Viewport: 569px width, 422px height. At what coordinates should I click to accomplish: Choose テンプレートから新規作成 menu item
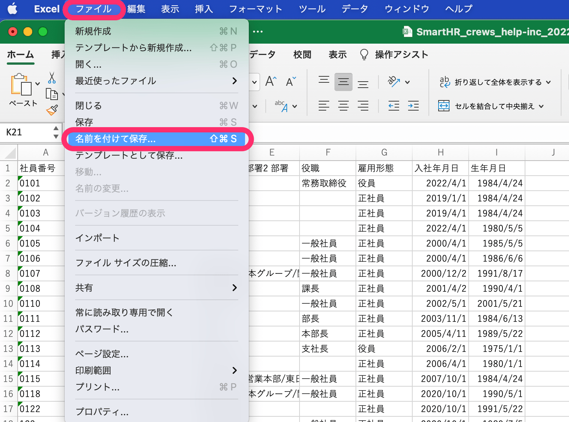coord(157,48)
